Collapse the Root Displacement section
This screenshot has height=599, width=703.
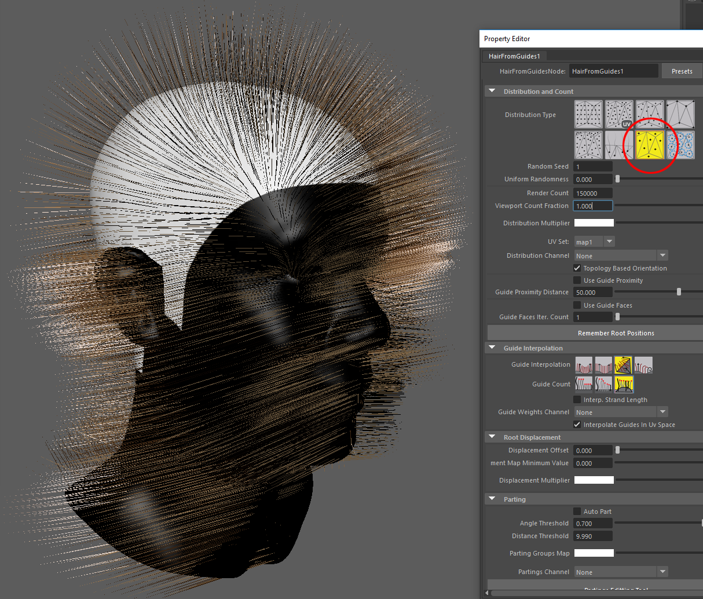tap(492, 437)
